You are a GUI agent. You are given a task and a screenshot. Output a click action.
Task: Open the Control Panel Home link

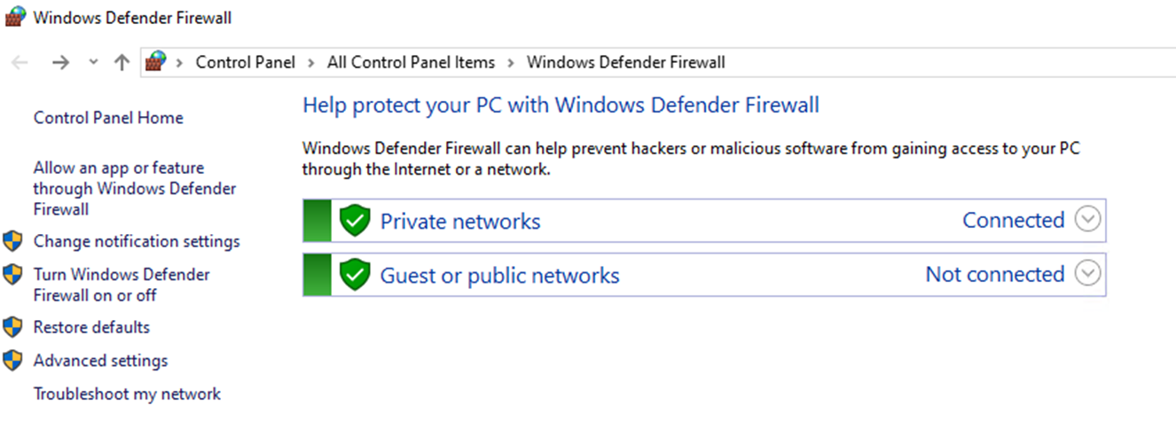108,118
